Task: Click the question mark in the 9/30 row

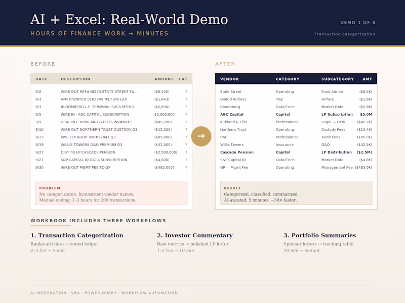Action: [186, 168]
